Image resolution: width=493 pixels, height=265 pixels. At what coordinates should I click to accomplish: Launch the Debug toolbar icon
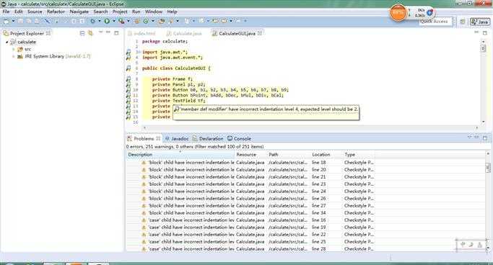coord(92,21)
